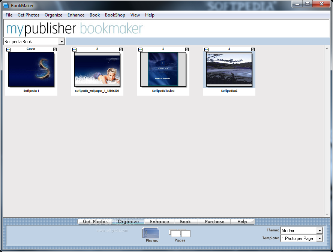Click the scrollbar down arrow

click(x=327, y=214)
